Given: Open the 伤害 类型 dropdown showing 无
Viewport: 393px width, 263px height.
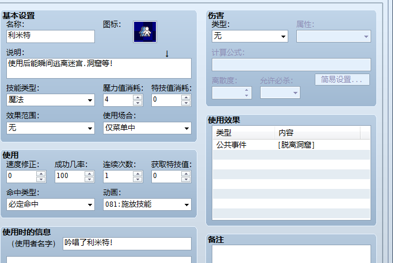Looking at the screenshot, I should tap(250, 36).
